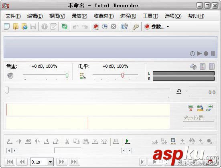Click the redo arrow icon
Viewport: 221px width, 168px height.
click(85, 26)
